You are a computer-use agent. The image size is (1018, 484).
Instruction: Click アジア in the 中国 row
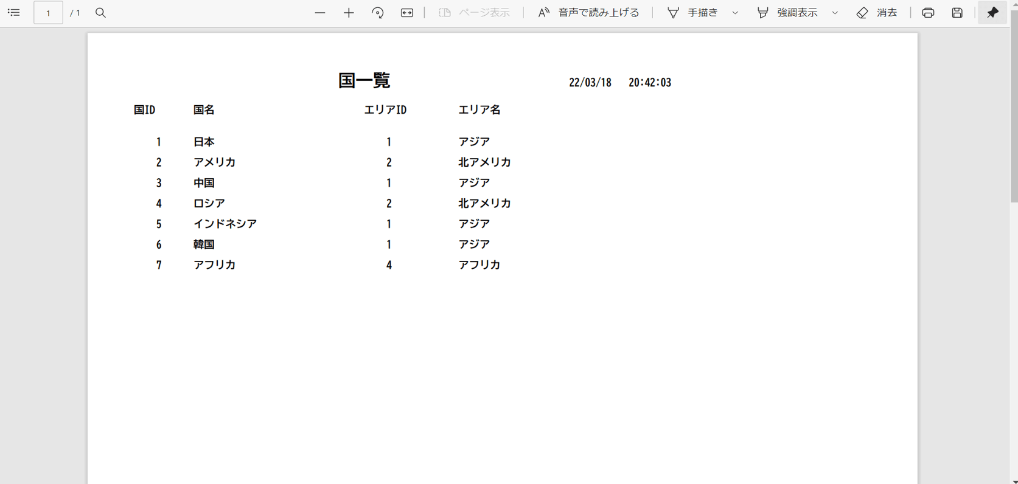coord(474,183)
